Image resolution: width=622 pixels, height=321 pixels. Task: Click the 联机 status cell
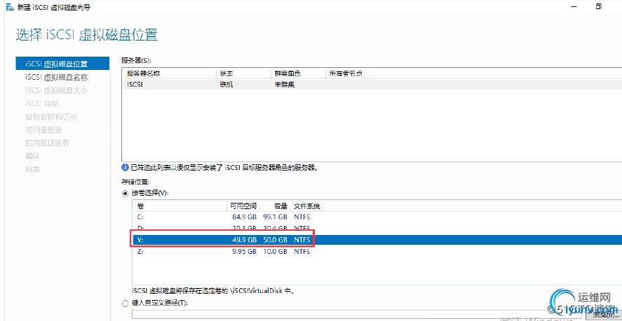coord(226,85)
